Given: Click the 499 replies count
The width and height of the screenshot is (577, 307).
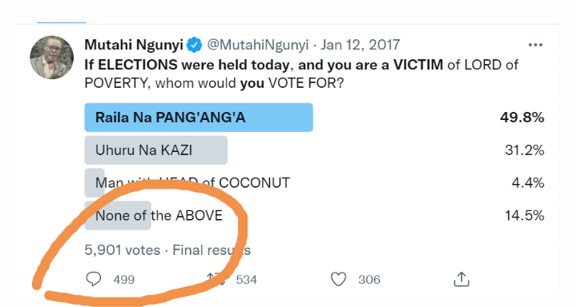Looking at the screenshot, I should 124,280.
